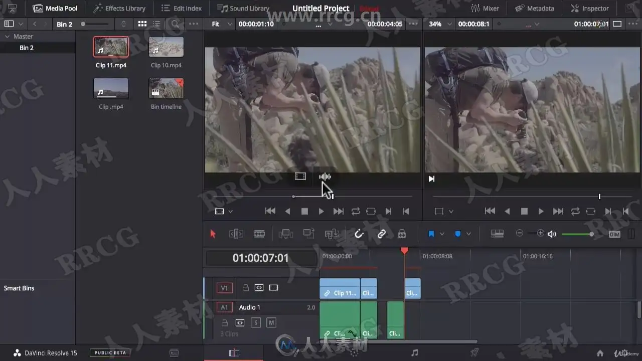
Task: Select the Edit page tab at bottom
Action: (234, 353)
